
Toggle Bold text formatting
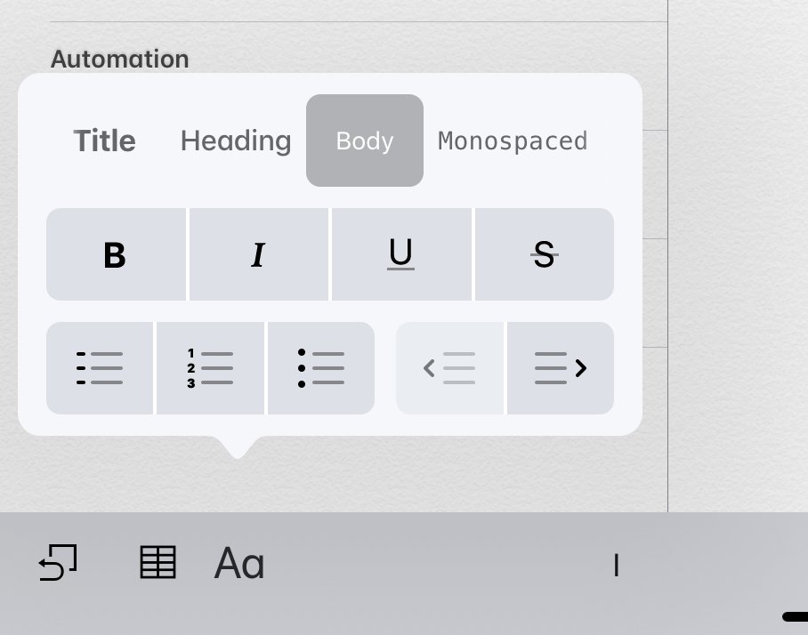[x=116, y=254]
